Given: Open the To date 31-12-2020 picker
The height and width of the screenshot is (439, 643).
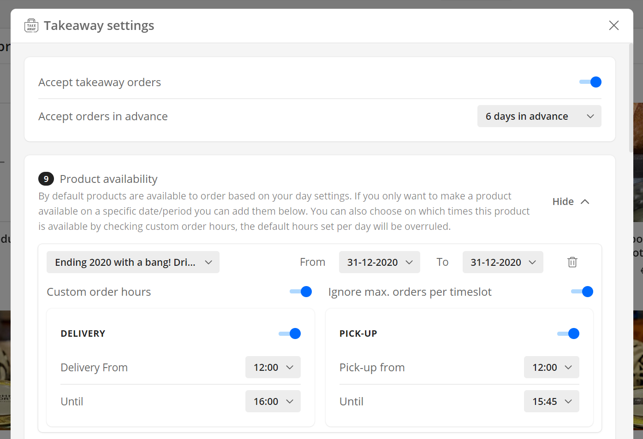Looking at the screenshot, I should point(502,262).
